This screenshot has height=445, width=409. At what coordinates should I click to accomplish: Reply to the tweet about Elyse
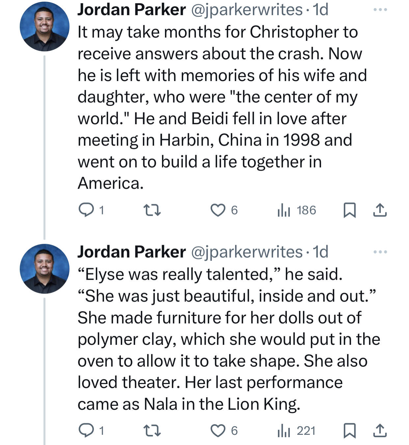click(86, 431)
